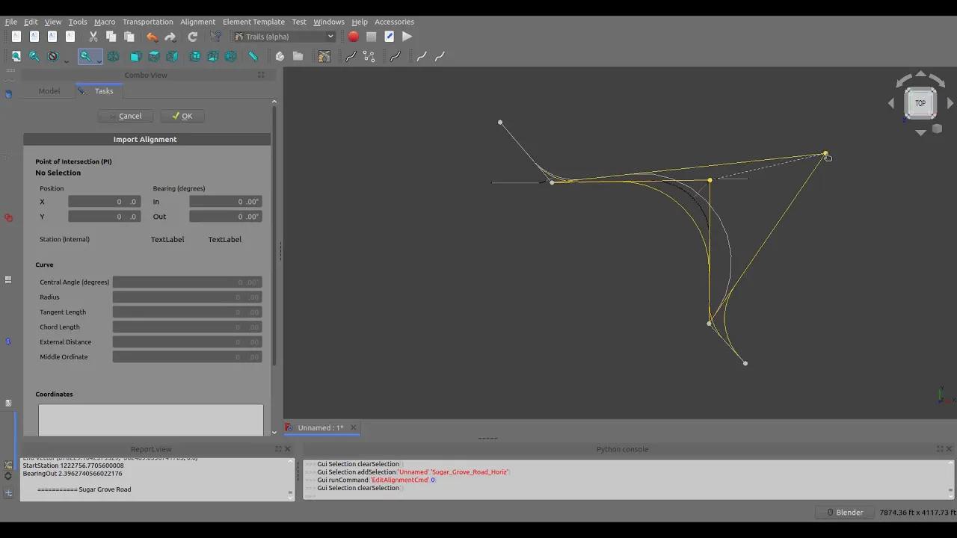Screen dimensions: 957x538
Task: Click the 'StartStation 1222756.7705600008' report line
Action: [x=73, y=466]
